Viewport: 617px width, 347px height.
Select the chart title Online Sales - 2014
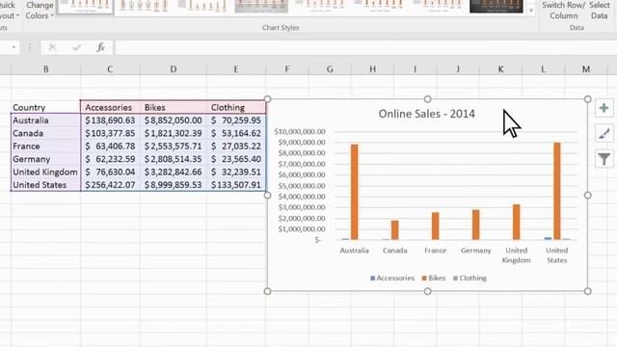(426, 114)
